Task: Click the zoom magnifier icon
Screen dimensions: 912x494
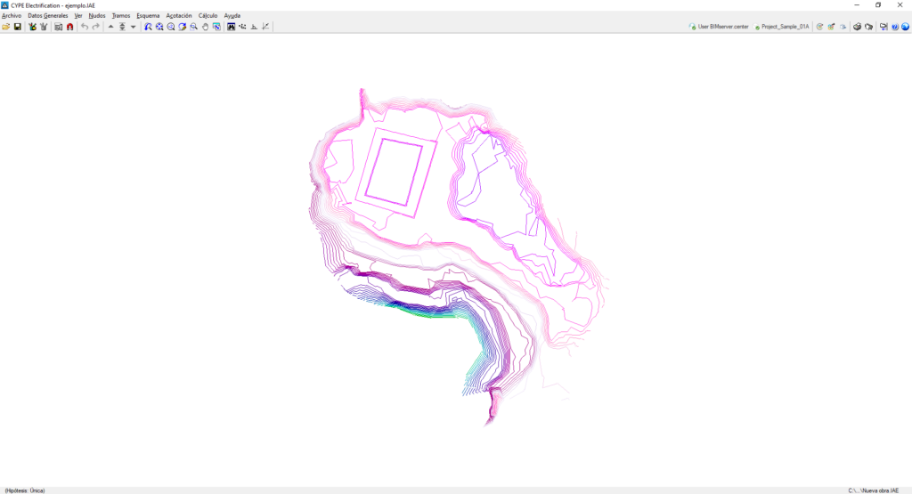Action: coord(171,27)
